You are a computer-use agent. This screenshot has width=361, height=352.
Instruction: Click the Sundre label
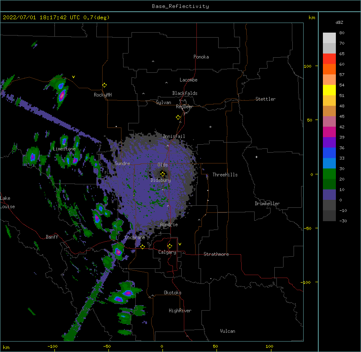point(122,163)
